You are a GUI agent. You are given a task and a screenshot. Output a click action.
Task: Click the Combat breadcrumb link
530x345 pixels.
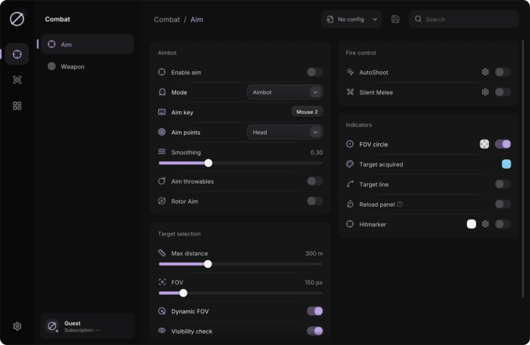(167, 20)
